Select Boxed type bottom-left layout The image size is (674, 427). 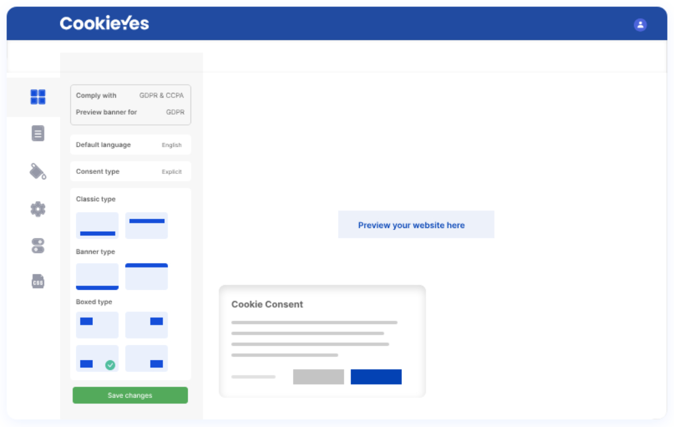[x=97, y=359]
